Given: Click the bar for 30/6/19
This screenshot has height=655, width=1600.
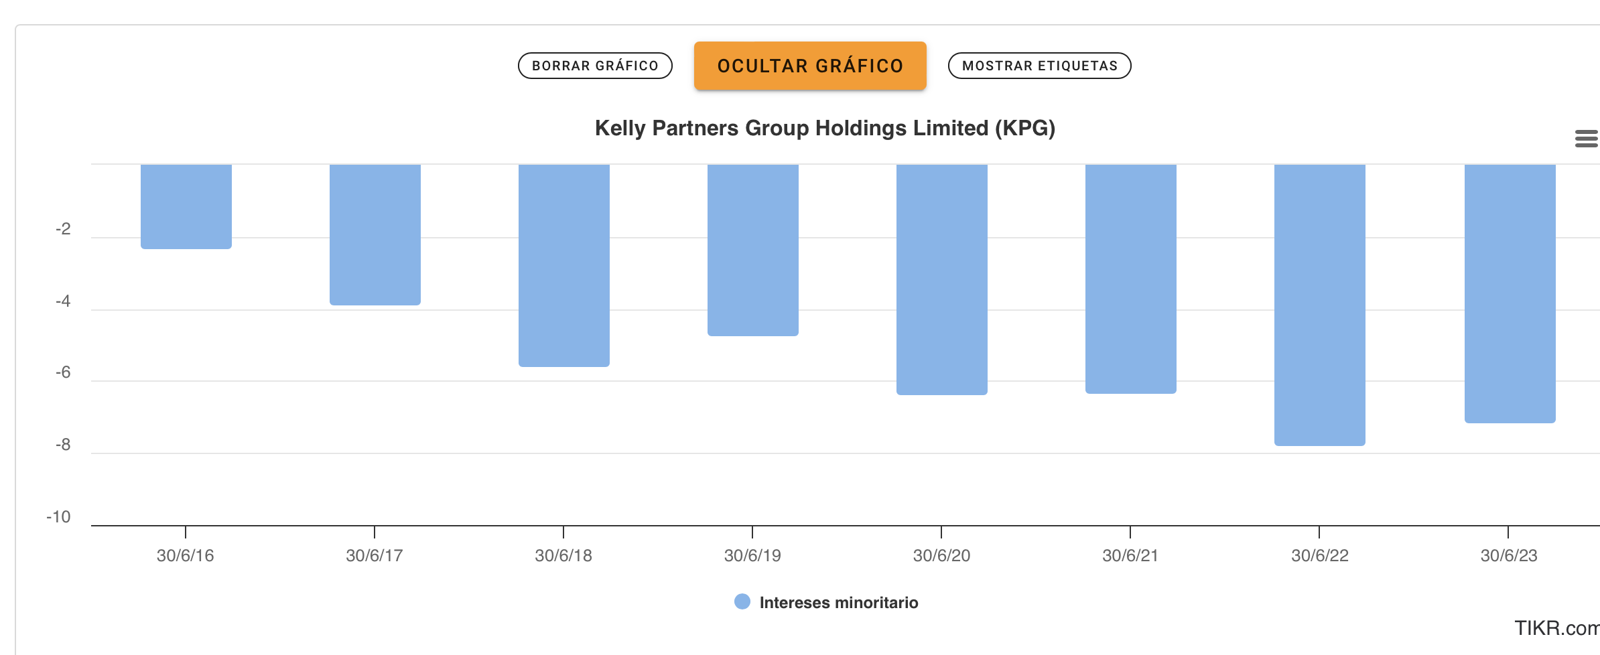Looking at the screenshot, I should tap(753, 250).
